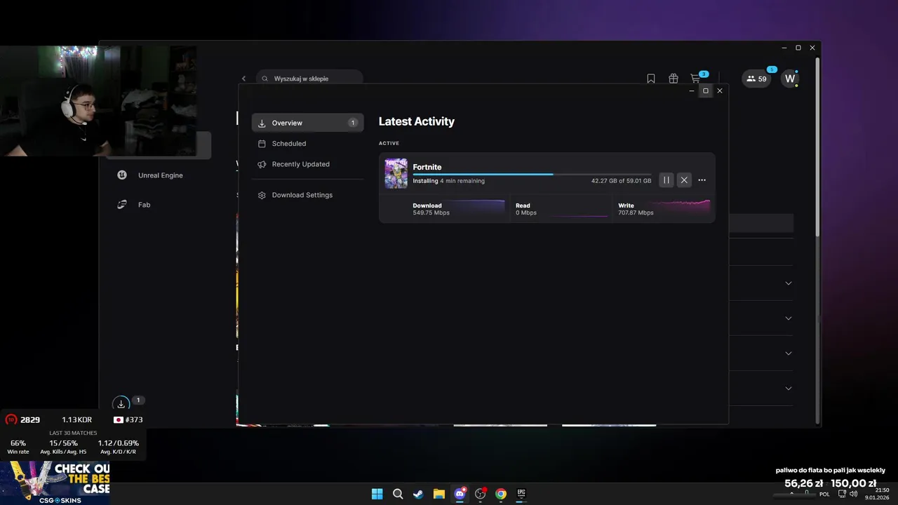Open Steam from the taskbar

[418, 494]
